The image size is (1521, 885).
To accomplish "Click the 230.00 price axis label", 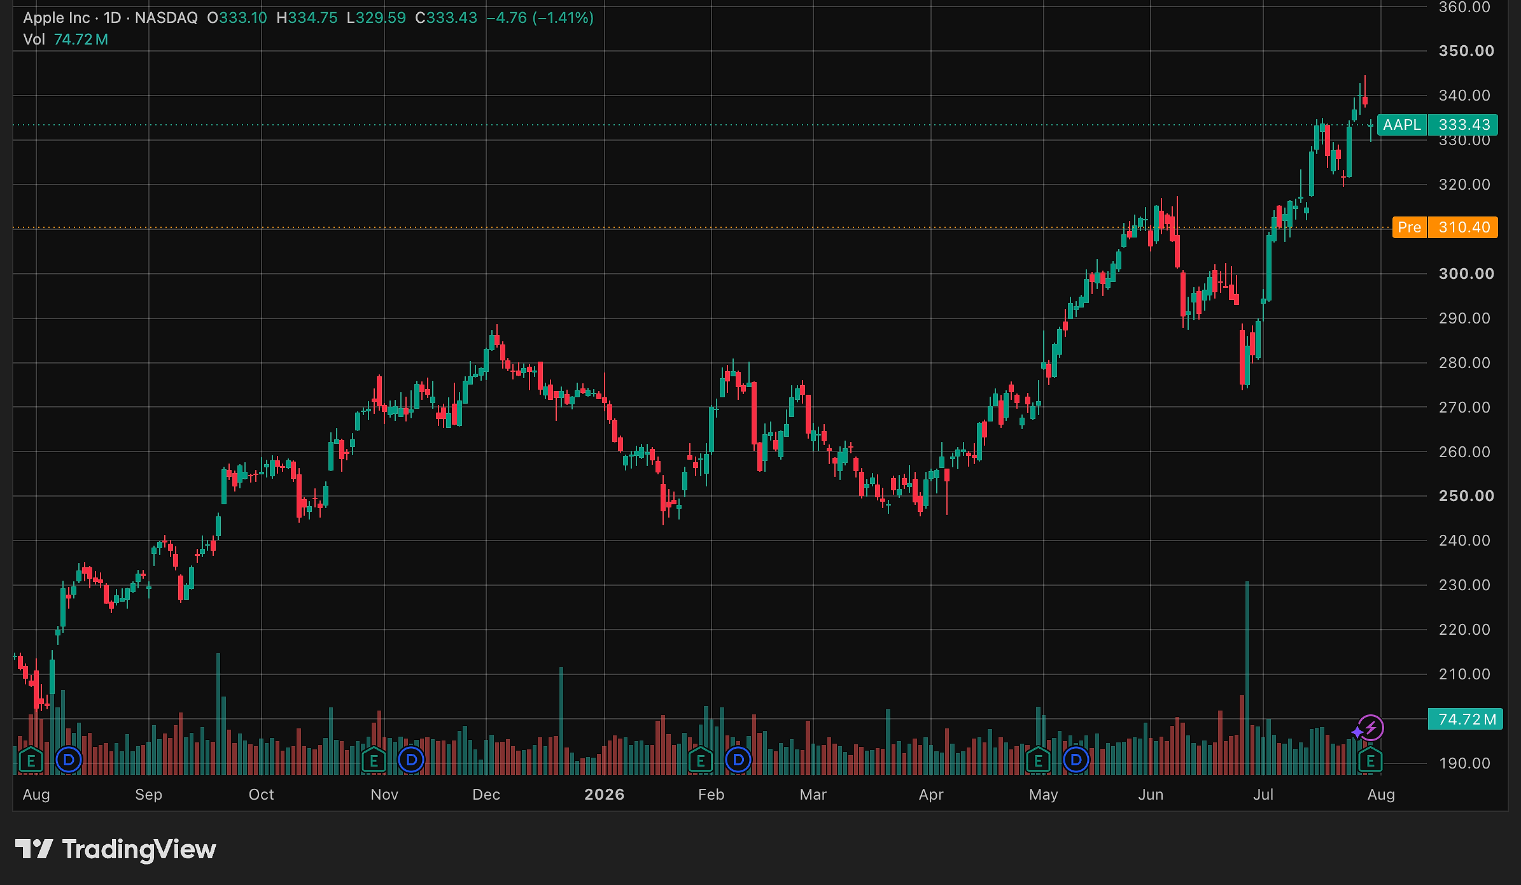I will pos(1464,585).
